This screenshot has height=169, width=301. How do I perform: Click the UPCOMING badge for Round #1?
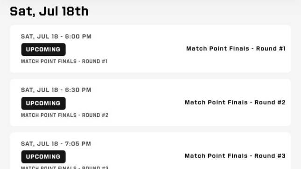coord(43,49)
